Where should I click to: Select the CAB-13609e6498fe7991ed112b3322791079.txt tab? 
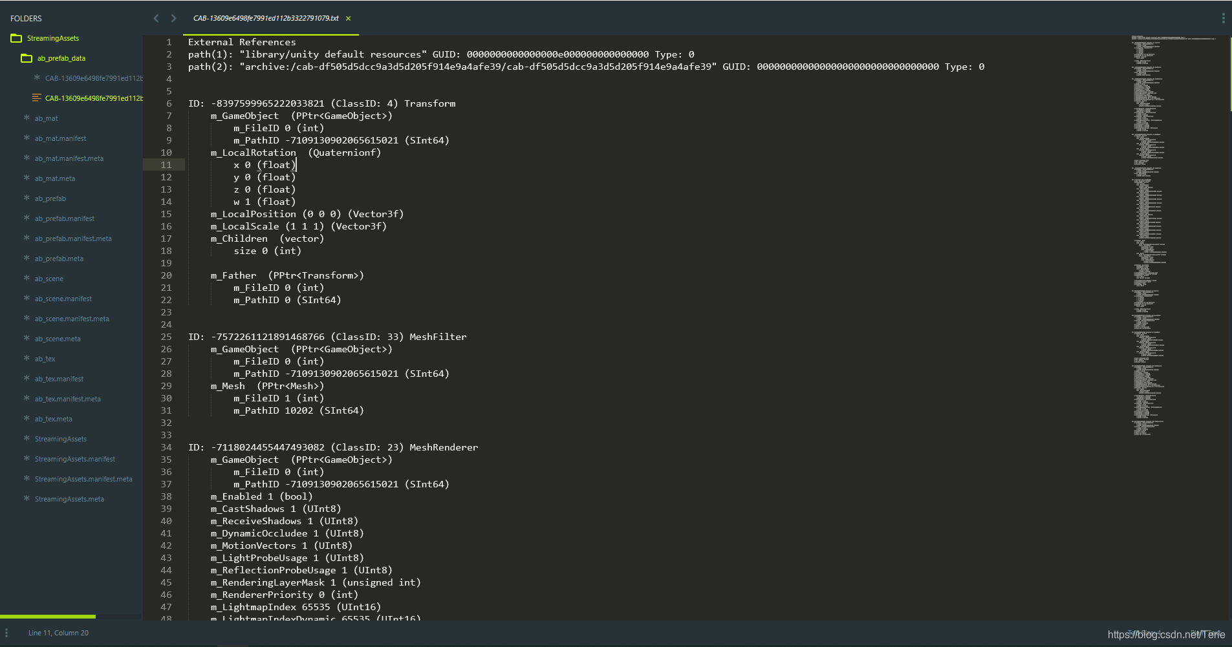[x=266, y=18]
